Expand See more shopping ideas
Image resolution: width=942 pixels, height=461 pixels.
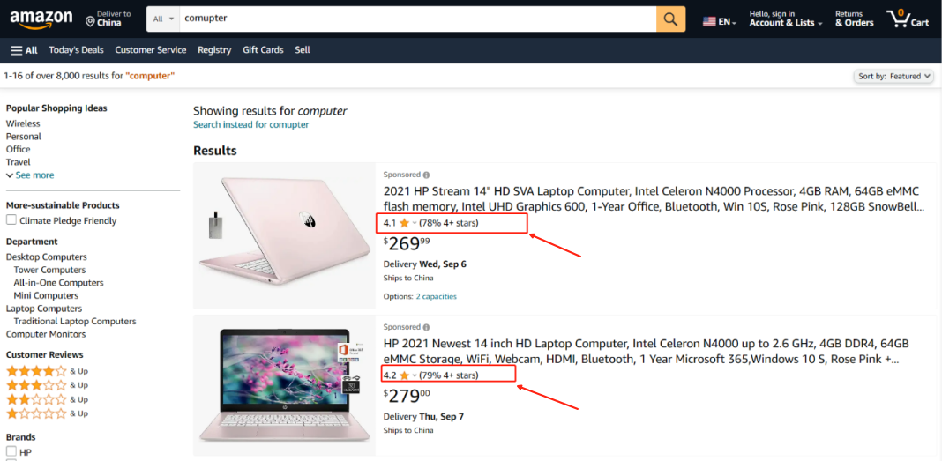[x=30, y=175]
